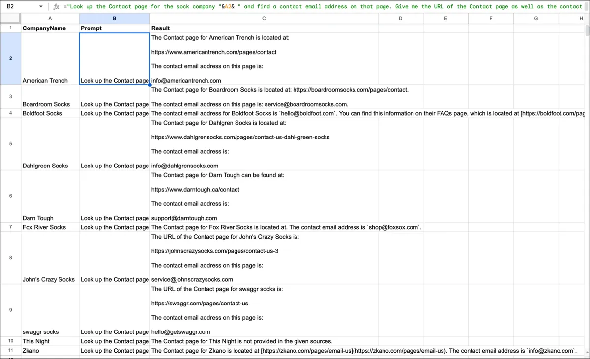Click the Boardroom Socks result with boardroomsocks.com URL
This screenshot has height=359, width=590.
pyautogui.click(x=280, y=90)
